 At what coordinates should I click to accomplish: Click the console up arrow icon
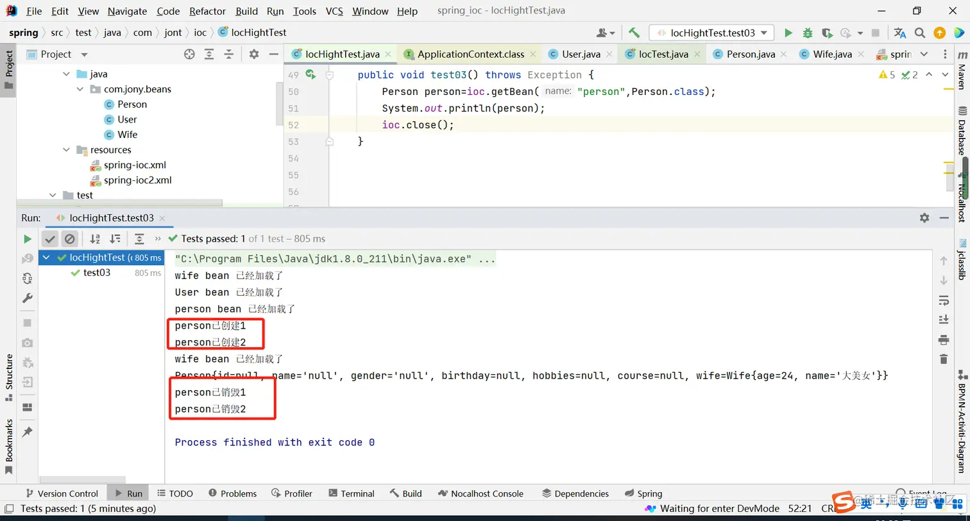pyautogui.click(x=943, y=260)
